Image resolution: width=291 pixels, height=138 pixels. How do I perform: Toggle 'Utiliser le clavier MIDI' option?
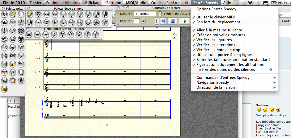215,17
